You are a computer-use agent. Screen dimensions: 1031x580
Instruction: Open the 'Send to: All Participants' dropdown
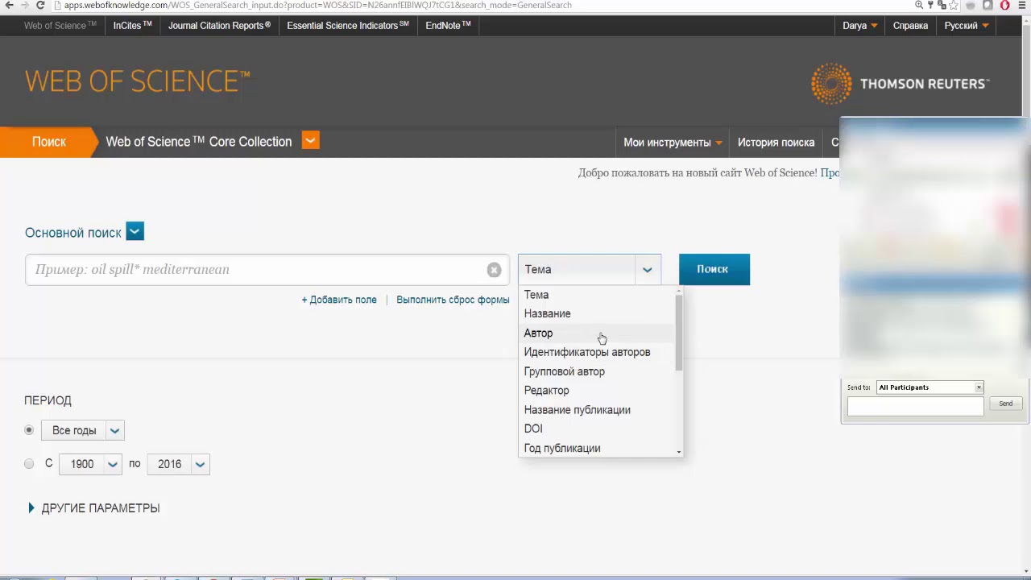coord(930,387)
